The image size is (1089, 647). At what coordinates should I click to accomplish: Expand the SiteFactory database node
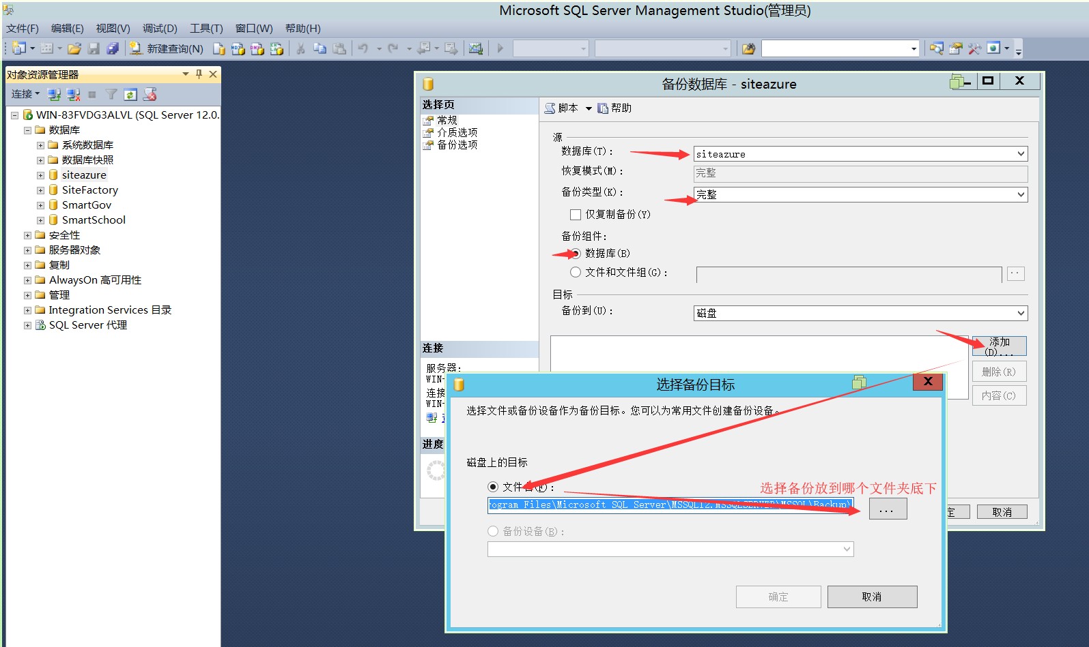(x=40, y=190)
